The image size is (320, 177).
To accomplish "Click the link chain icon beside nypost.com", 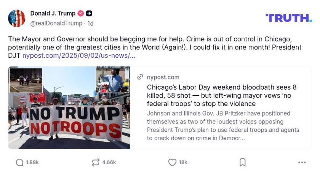I will point(141,77).
